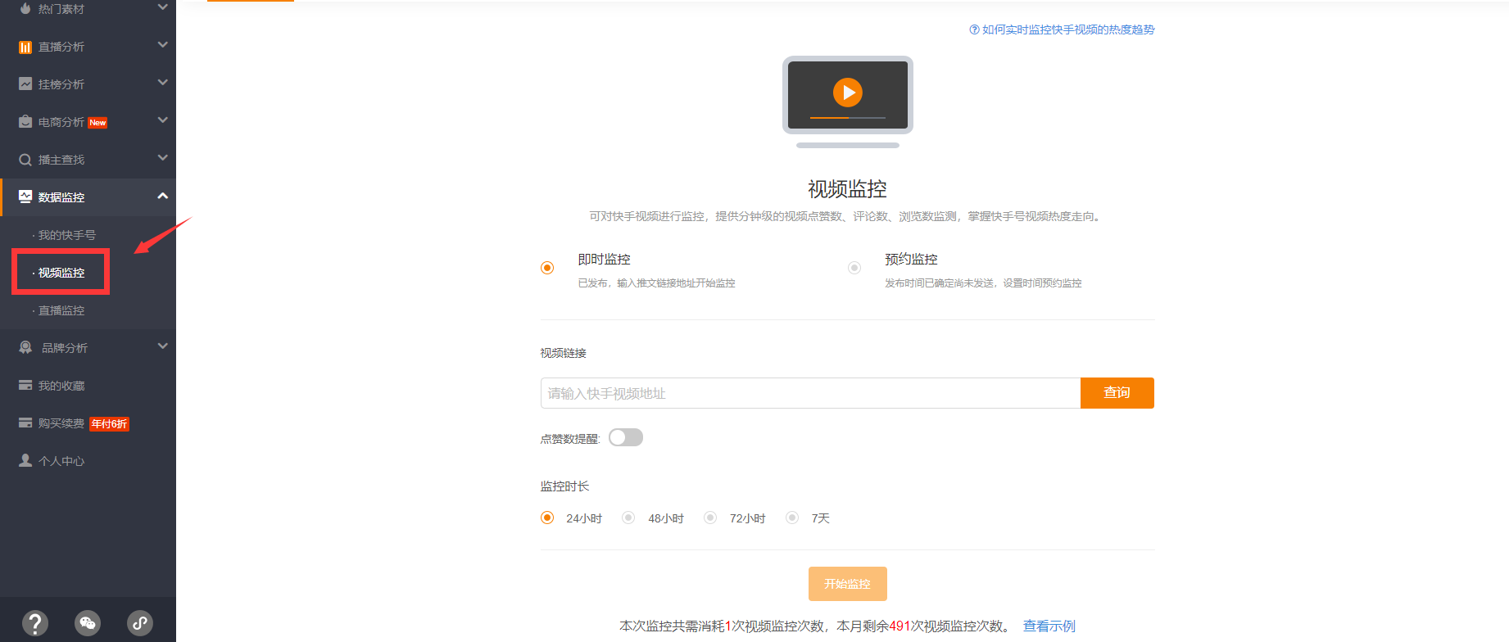This screenshot has height=642, width=1509.
Task: Click the 监控时长 section label
Action: tap(564, 486)
